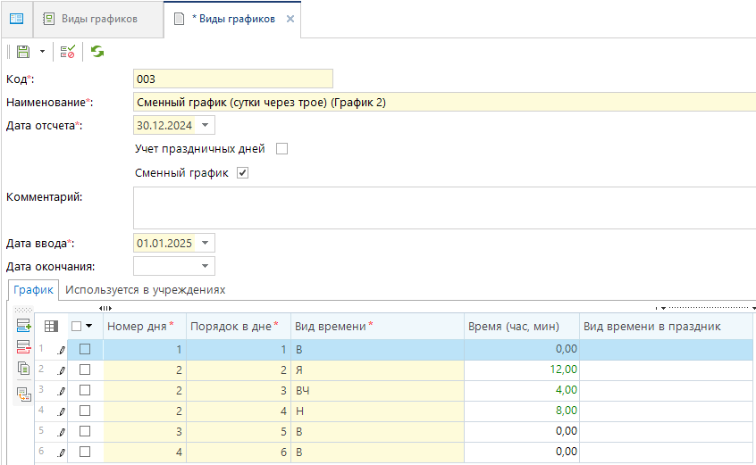Image resolution: width=756 pixels, height=465 pixels.
Task: Click into the Комментарий text area
Action: 444,208
